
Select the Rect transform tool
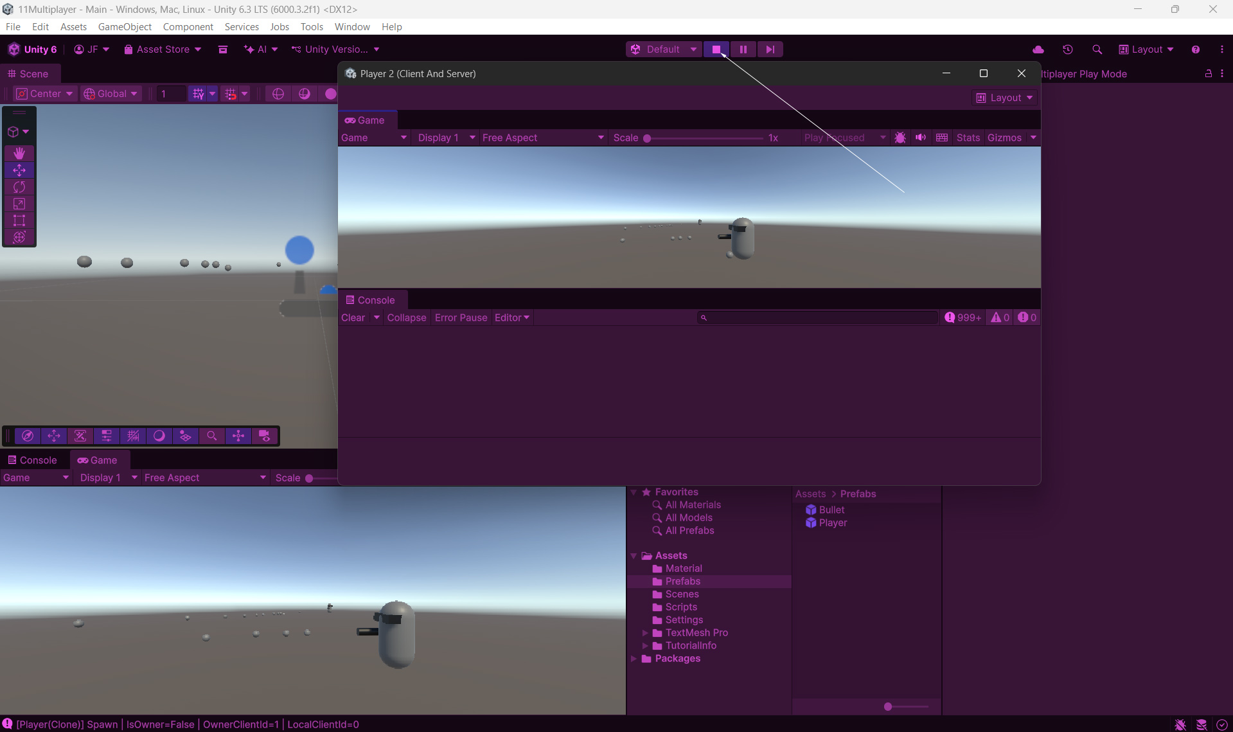point(19,220)
